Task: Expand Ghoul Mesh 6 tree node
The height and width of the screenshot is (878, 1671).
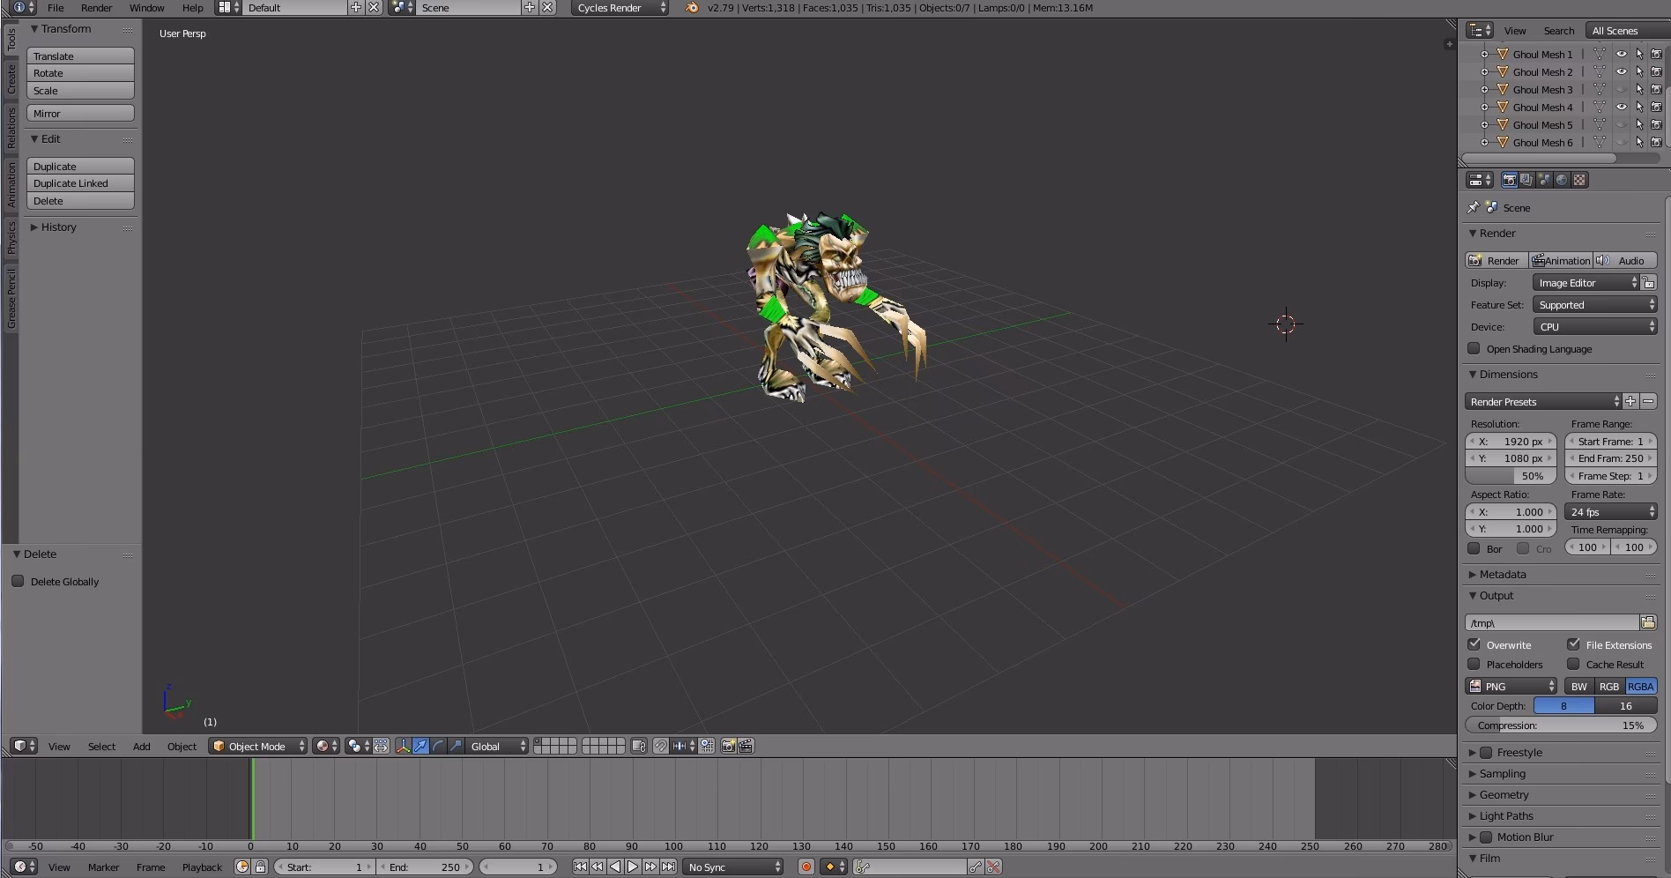Action: (1484, 142)
